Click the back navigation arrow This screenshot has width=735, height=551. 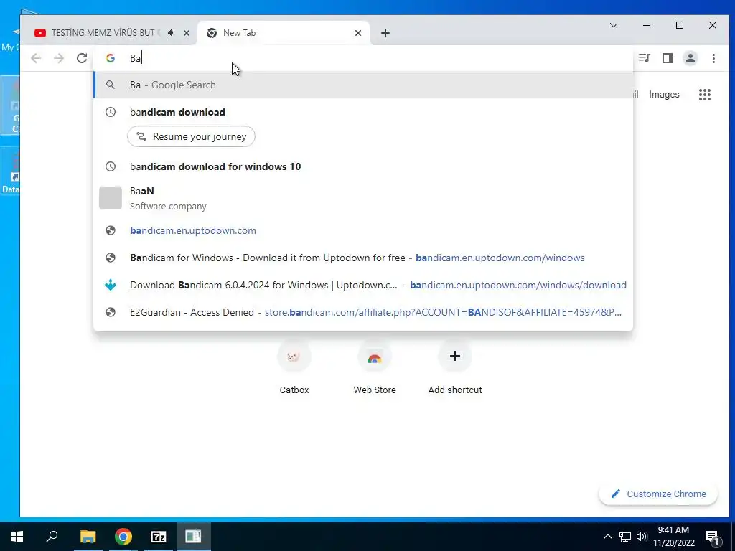point(36,58)
